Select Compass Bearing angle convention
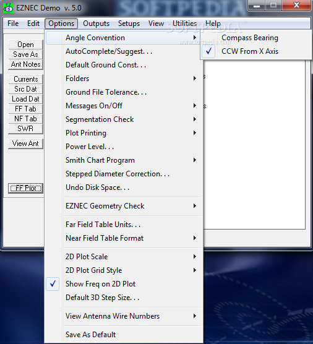 256,38
